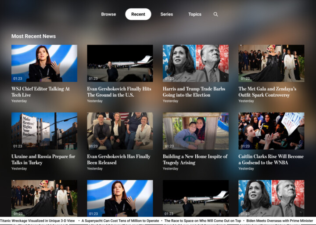The height and width of the screenshot is (225, 316).
Task: Play WSJ Chief Editor Talking At Tech Live thumbnail
Action: 44,63
